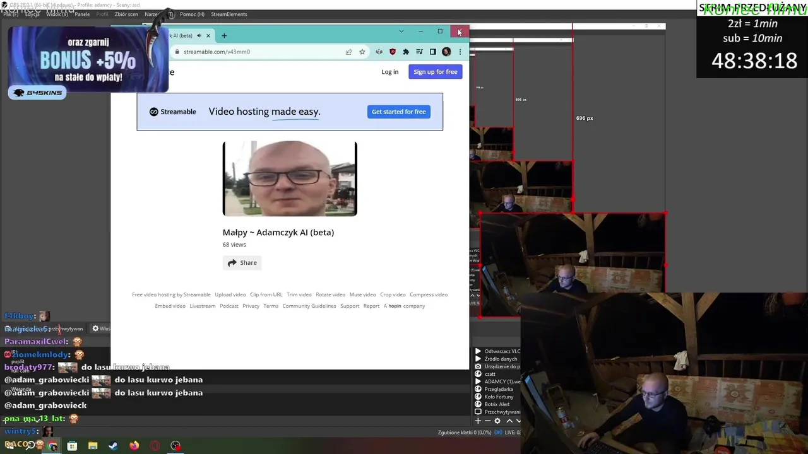Expand the Chrome tab search chevron
The height and width of the screenshot is (454, 808).
point(401,31)
